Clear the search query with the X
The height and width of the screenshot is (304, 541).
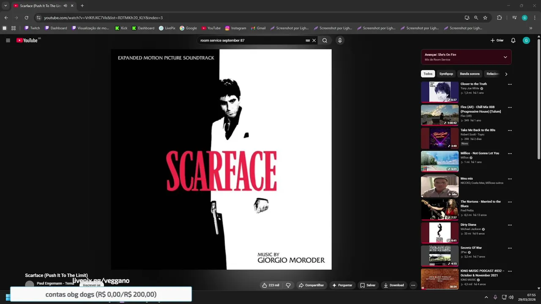click(314, 41)
